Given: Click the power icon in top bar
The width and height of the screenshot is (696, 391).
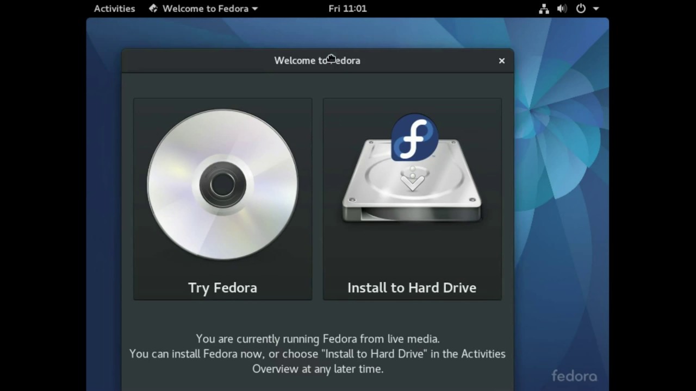Looking at the screenshot, I should coord(581,9).
